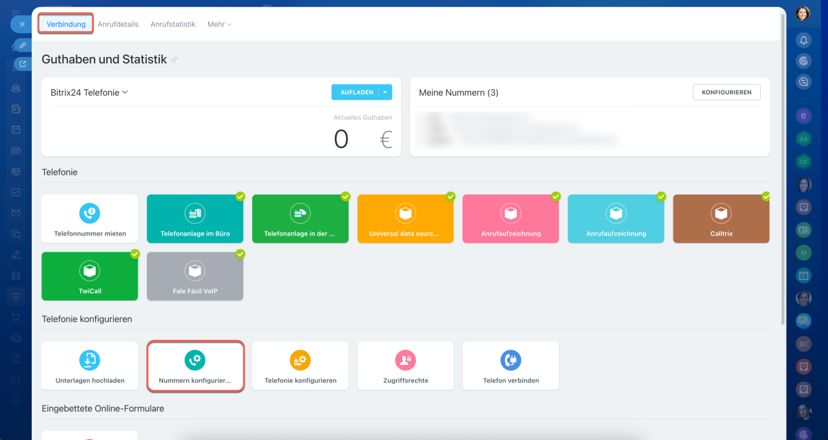Screen dimensions: 828x440
Task: Click the Telefon verbinden plug icon
Action: pyautogui.click(x=510, y=360)
